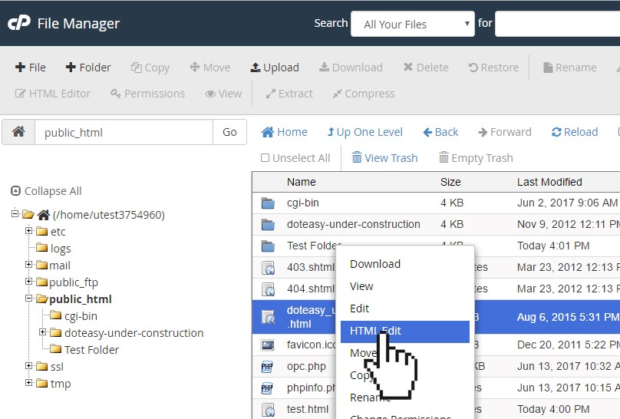620x419 pixels.
Task: Click the Test Folder icon in list
Action: click(x=268, y=246)
